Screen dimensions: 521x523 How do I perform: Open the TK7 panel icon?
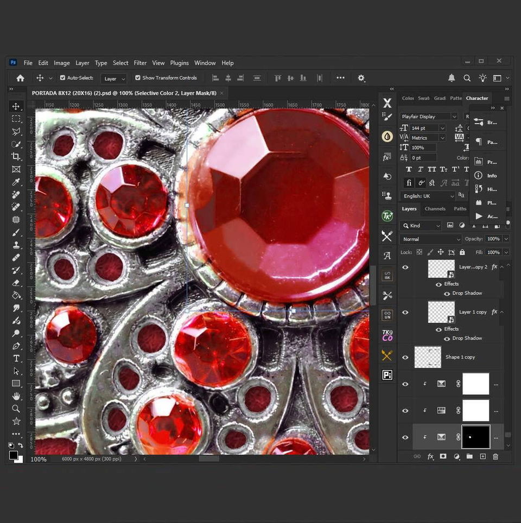(387, 216)
